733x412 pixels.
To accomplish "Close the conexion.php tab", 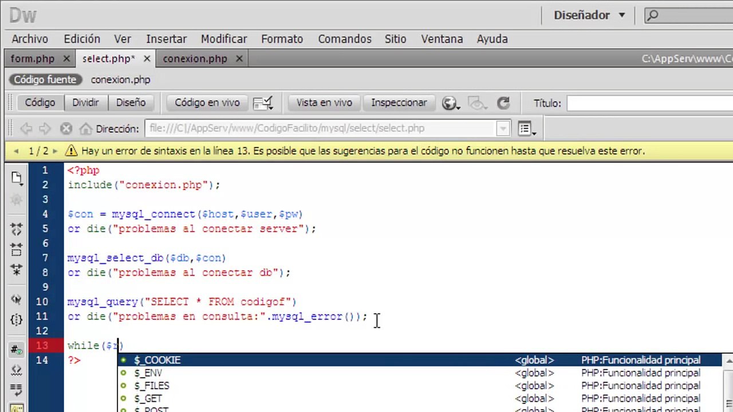I will [239, 59].
